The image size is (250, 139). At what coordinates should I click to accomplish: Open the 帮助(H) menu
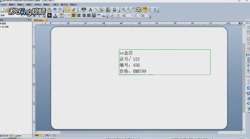tap(73, 5)
